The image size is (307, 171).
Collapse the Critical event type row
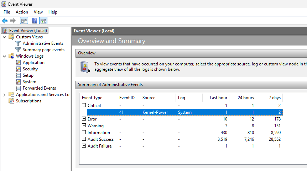(x=84, y=105)
